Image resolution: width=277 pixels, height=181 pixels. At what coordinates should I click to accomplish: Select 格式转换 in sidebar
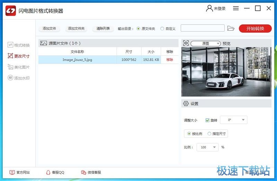pos(19,45)
